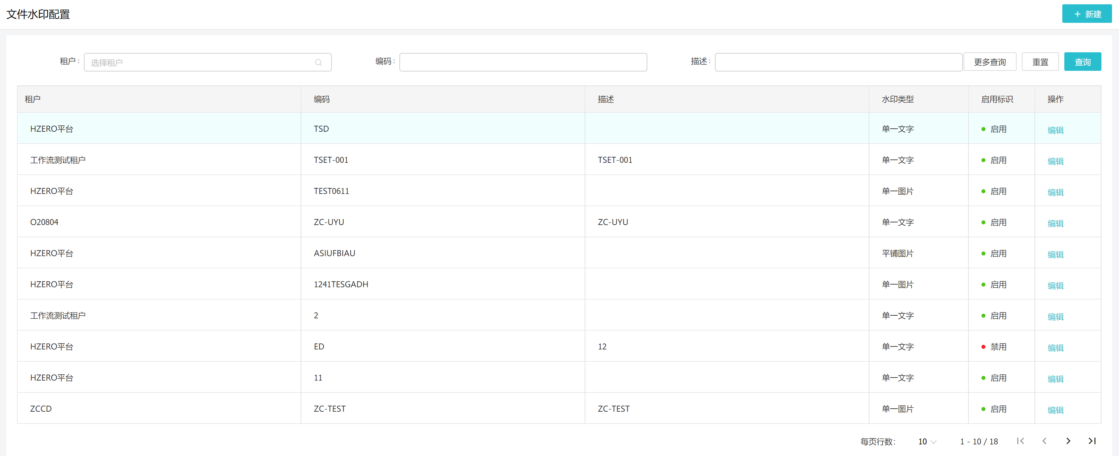Screen dimensions: 1119x456
Task: Edit the ED row
Action: point(1055,348)
